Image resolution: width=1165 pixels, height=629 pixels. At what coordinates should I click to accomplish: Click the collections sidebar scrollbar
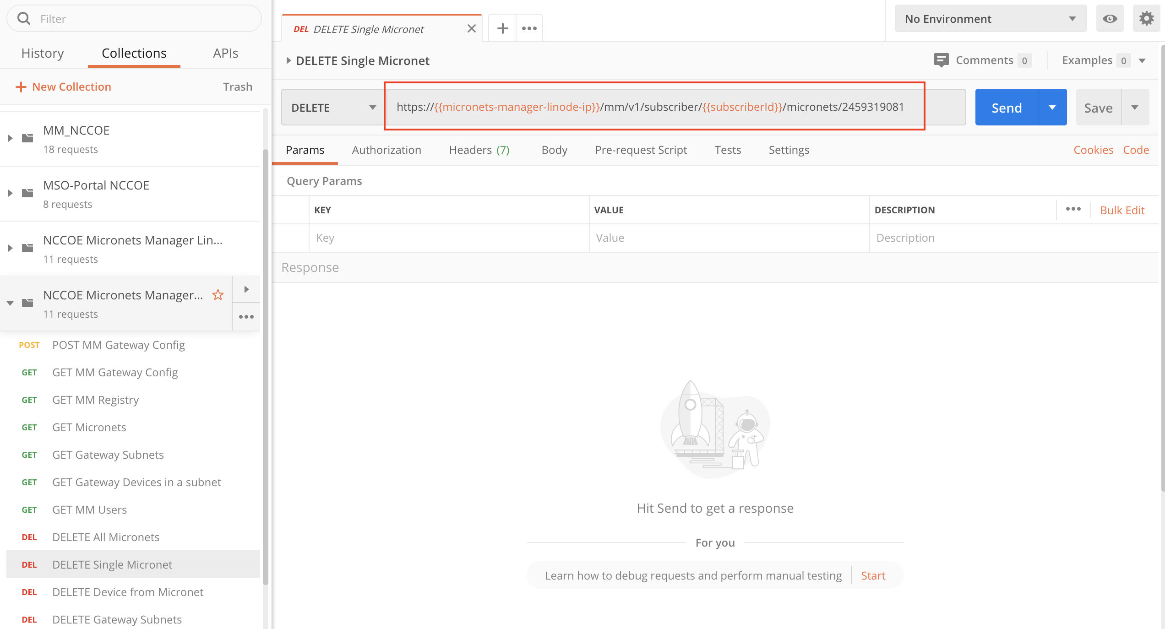(x=265, y=366)
